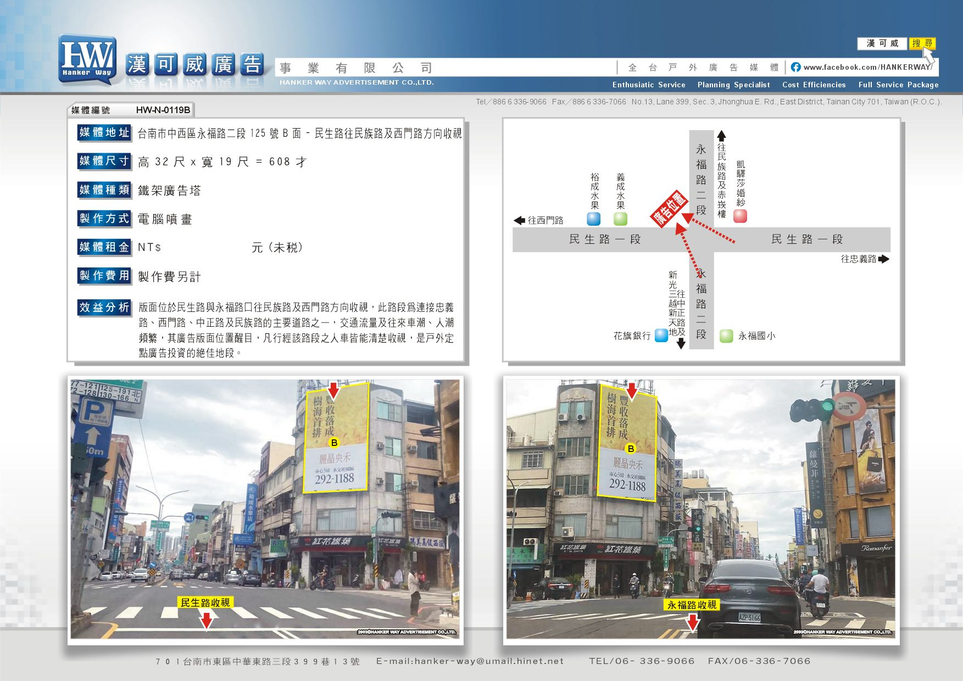Image resolution: width=963 pixels, height=681 pixels.
Task: Click the yellow 搜尋 search button
Action: (x=922, y=43)
